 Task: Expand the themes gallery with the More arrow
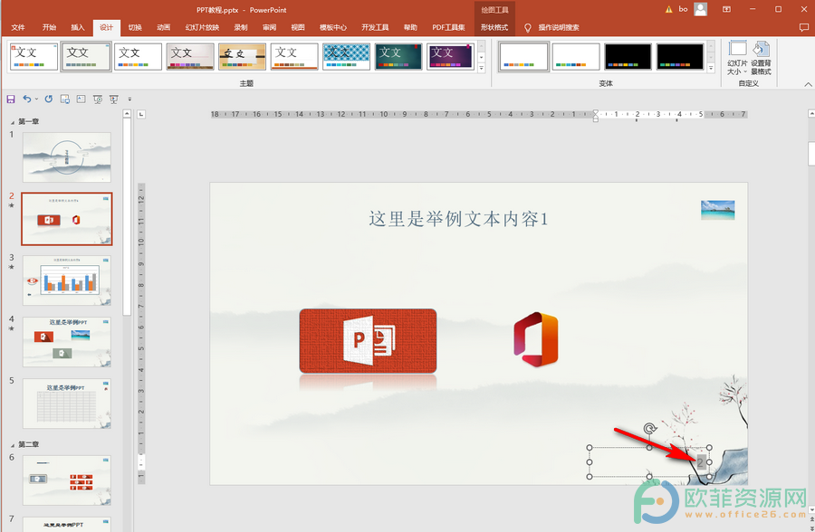(x=482, y=68)
